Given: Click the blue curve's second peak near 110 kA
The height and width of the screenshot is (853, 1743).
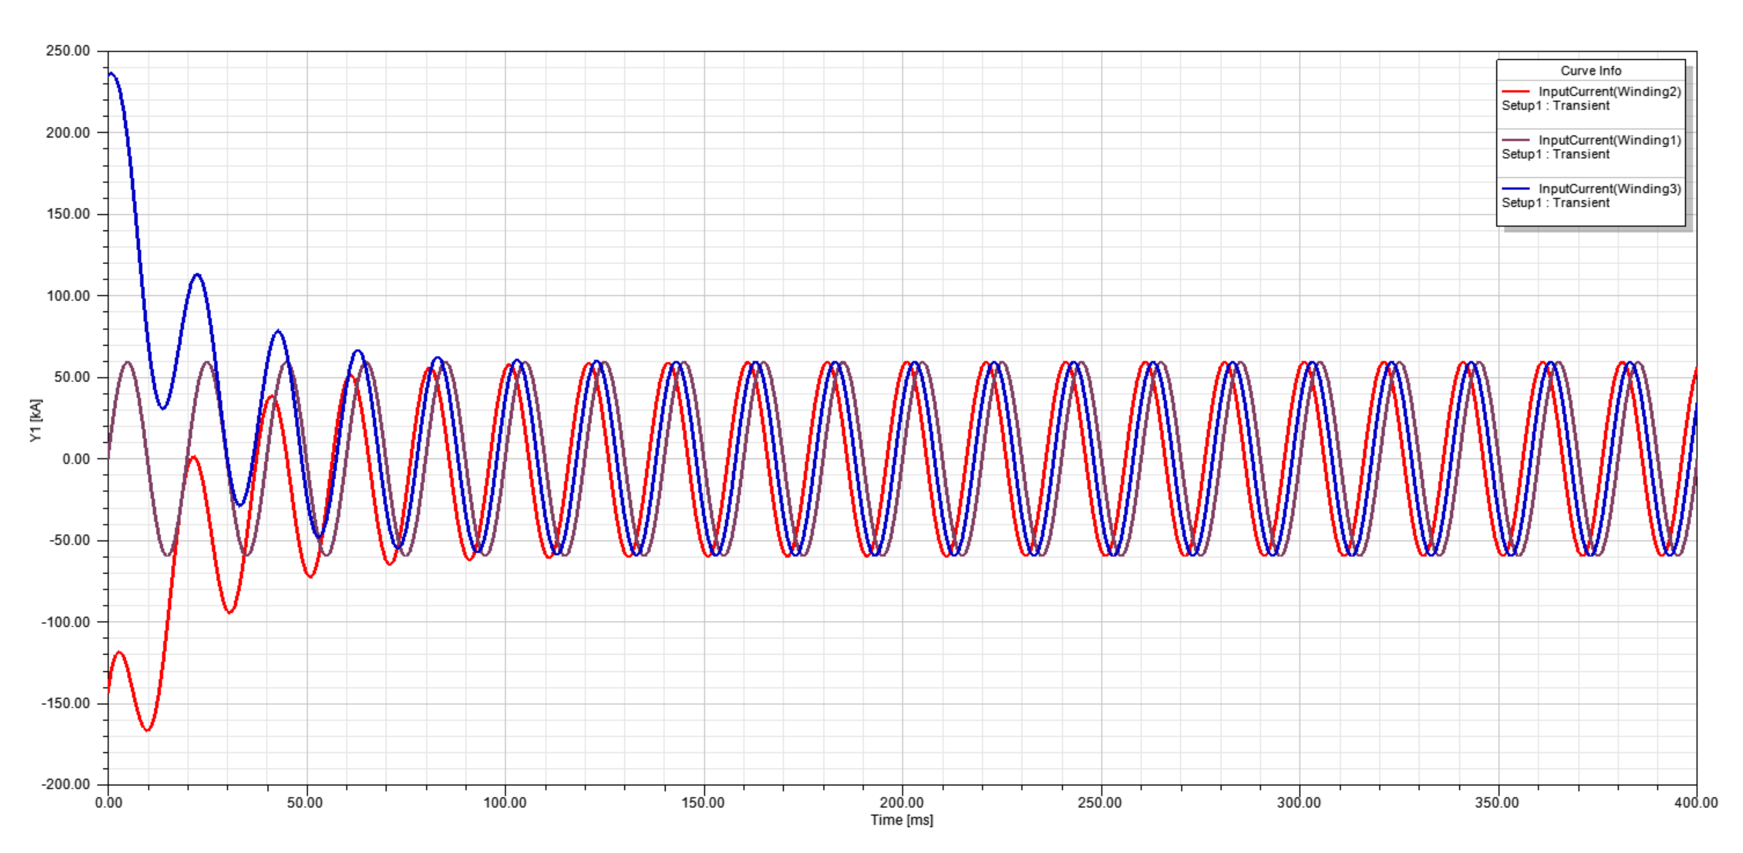Looking at the screenshot, I should (197, 274).
